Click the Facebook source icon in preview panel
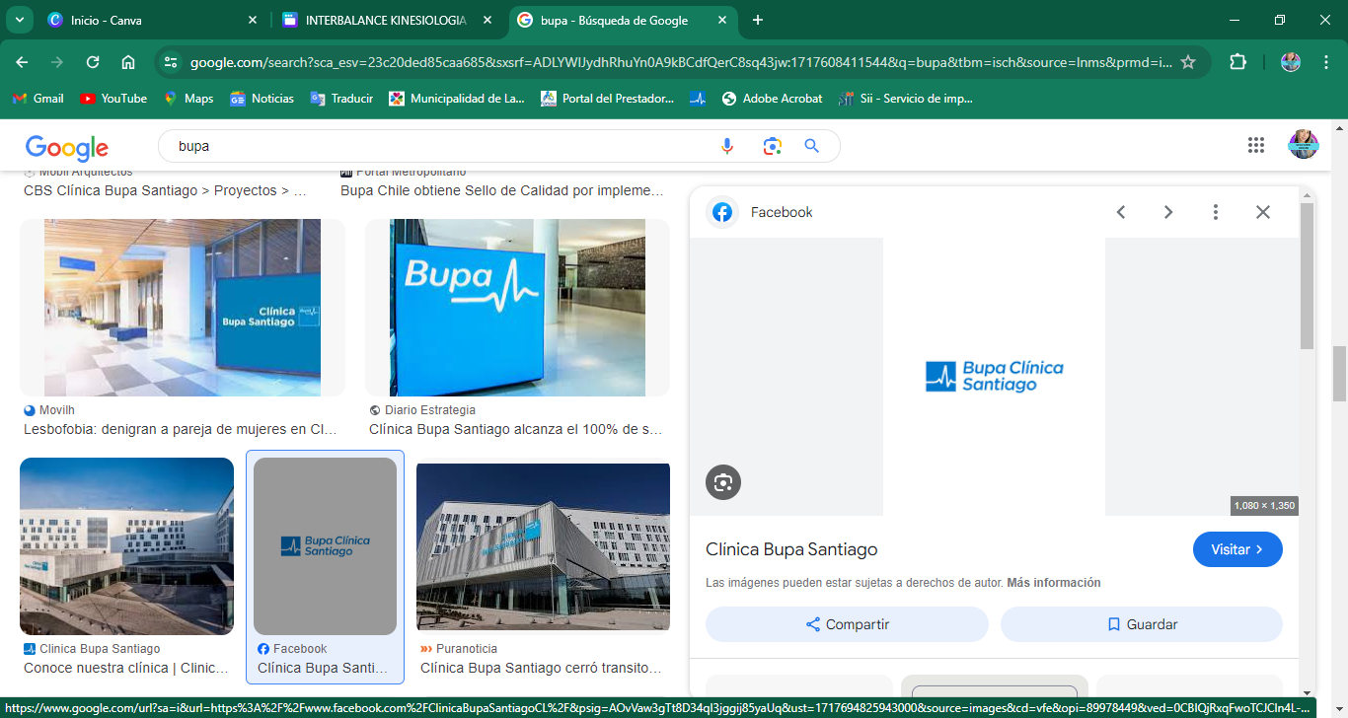Viewport: 1348px width, 718px height. (722, 212)
